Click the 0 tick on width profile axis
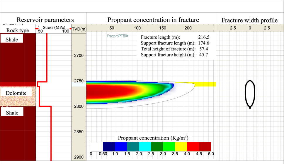The image size is (284, 164). coord(250,28)
